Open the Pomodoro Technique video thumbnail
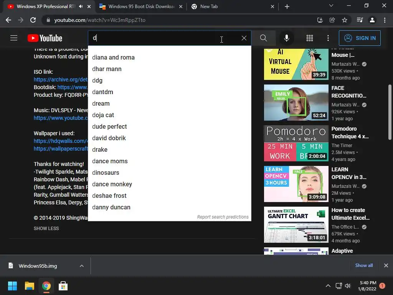Screen dimensions: 393x295 296,143
